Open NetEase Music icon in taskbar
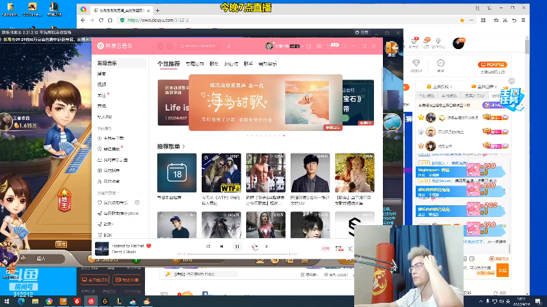The width and height of the screenshot is (547, 307). pyautogui.click(x=91, y=302)
